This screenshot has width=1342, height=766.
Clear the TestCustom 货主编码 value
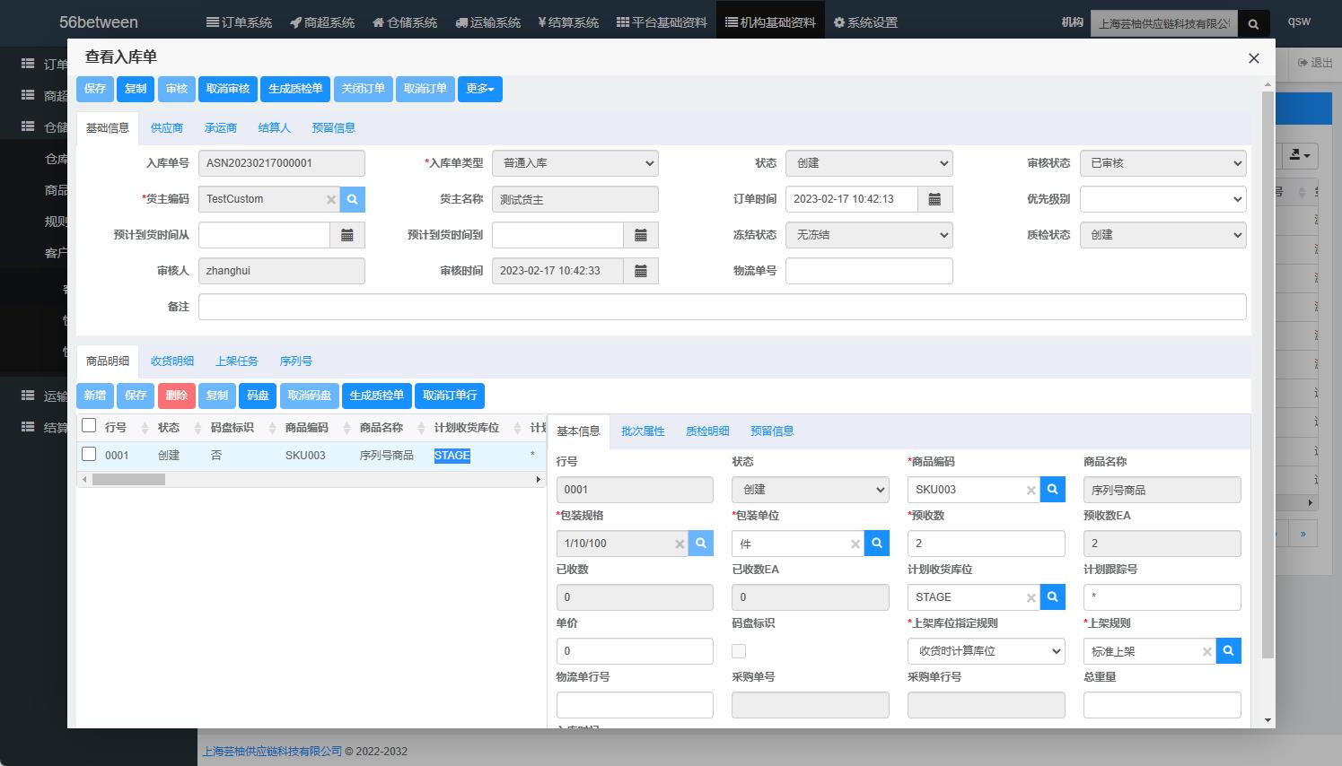point(331,200)
